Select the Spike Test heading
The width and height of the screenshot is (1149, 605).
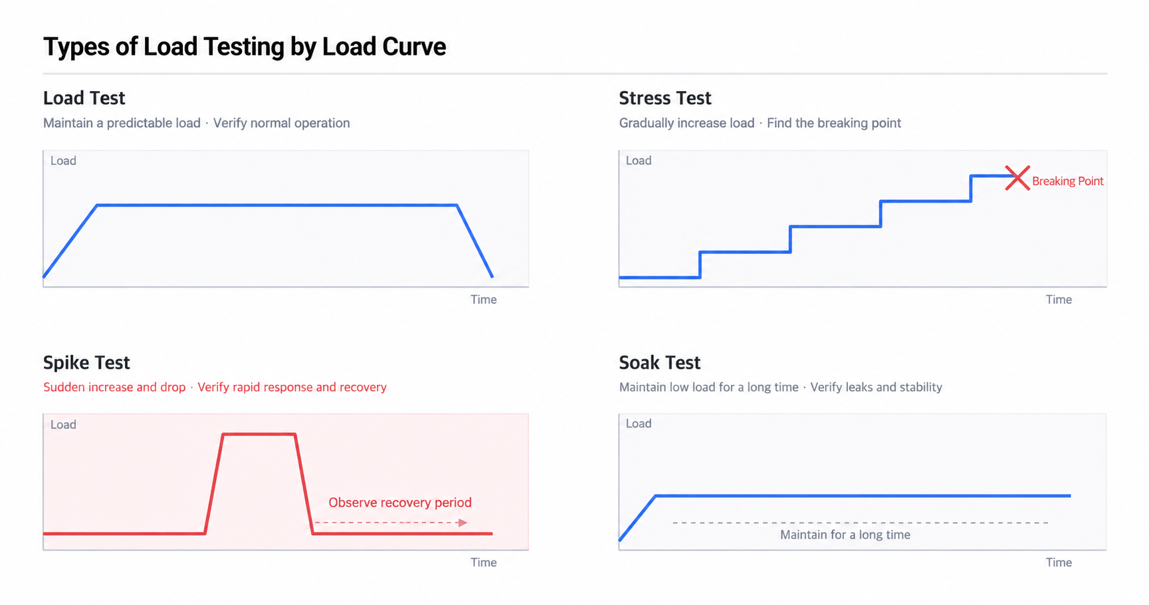pos(86,362)
